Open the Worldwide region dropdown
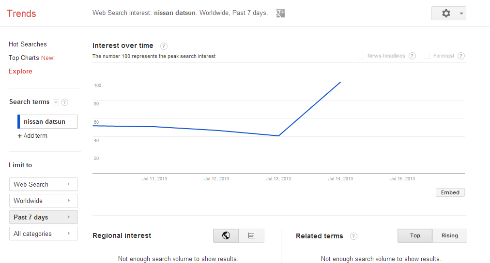Viewport: 490px width, 263px height. pyautogui.click(x=44, y=201)
